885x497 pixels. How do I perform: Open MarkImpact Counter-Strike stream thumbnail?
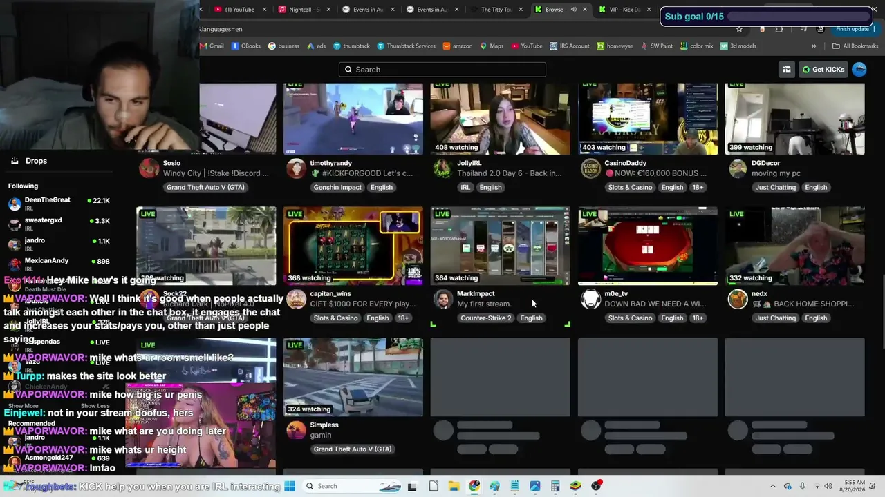500,246
